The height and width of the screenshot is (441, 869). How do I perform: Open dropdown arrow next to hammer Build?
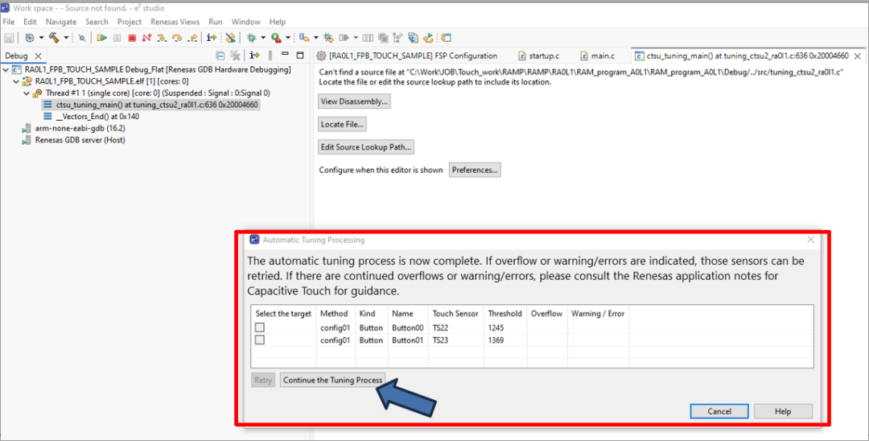click(66, 38)
